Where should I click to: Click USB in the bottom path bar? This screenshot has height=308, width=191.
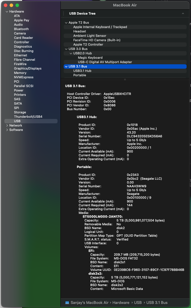(138, 303)
